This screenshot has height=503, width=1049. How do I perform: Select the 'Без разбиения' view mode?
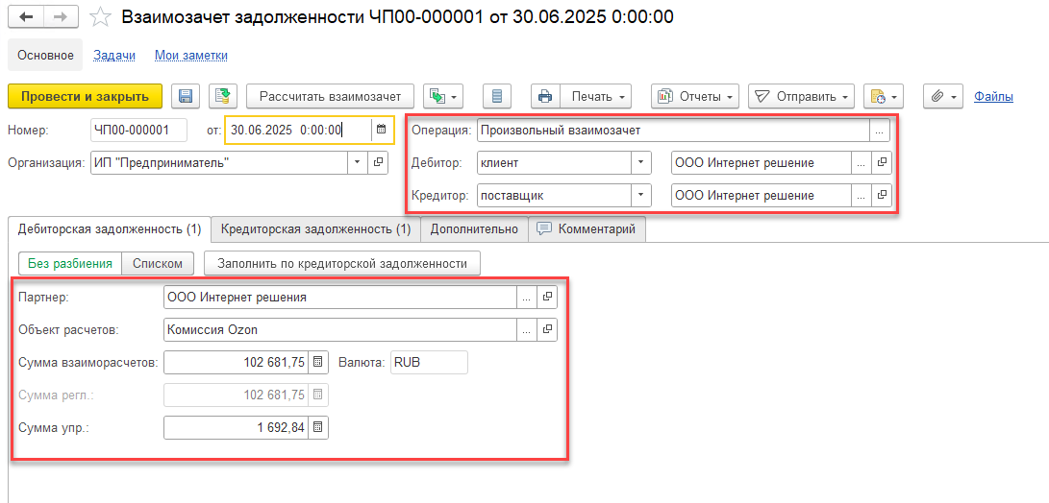coord(69,263)
